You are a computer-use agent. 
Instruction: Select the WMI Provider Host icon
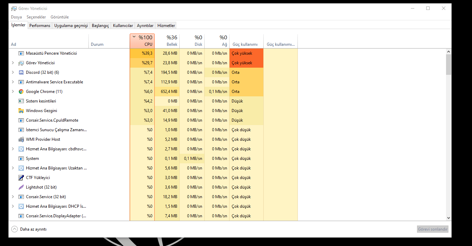21,139
